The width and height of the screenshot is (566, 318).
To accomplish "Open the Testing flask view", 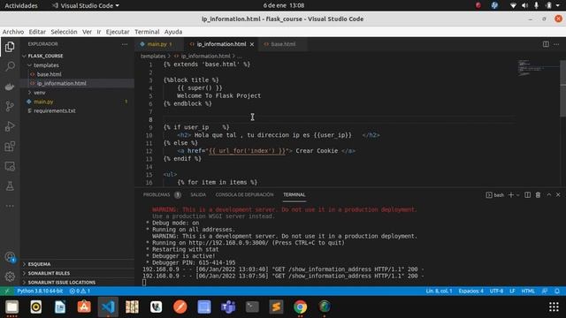I will coord(10,186).
